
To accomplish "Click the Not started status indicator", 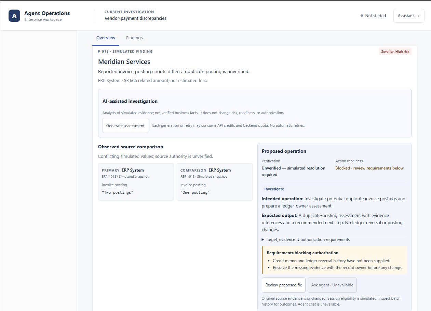I will tap(373, 16).
